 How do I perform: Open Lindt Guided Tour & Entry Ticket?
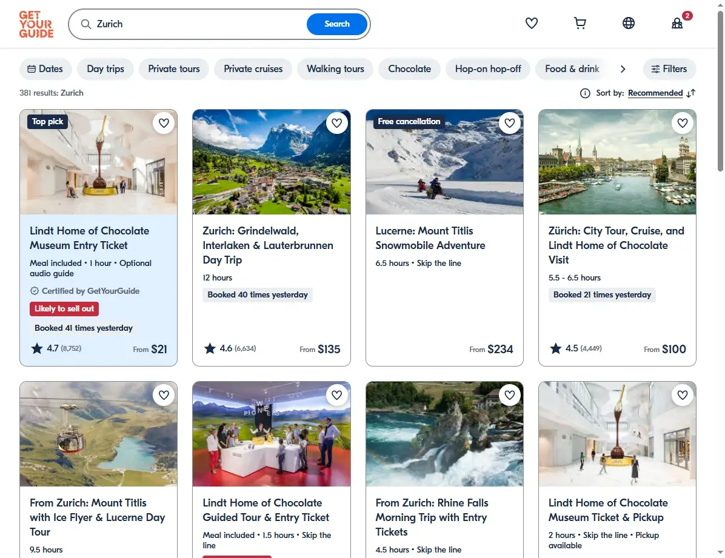pyautogui.click(x=266, y=510)
